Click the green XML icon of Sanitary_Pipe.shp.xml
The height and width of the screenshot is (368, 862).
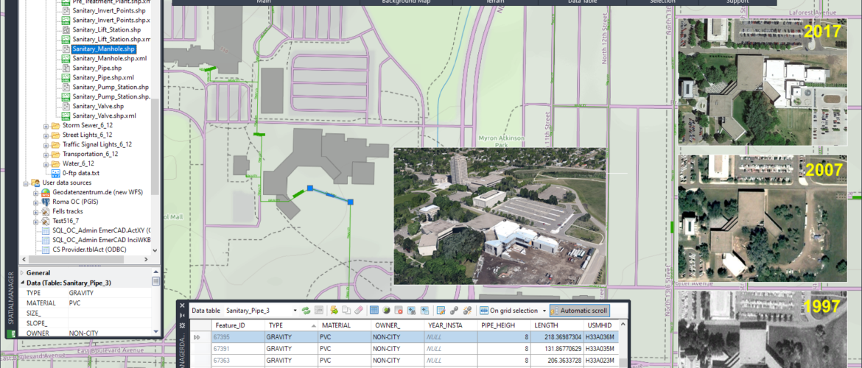tap(66, 77)
